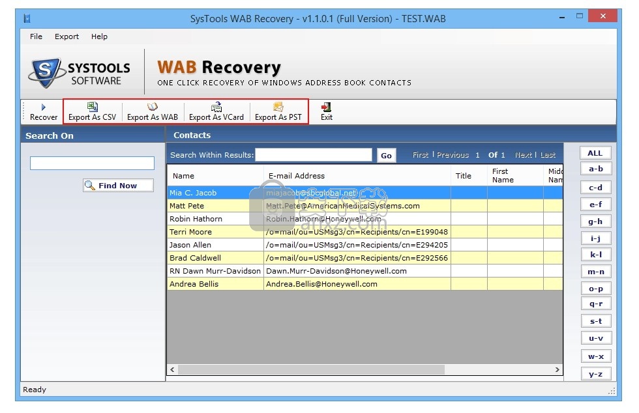Go to the Last results page
This screenshot has height=413, width=639.
(548, 155)
